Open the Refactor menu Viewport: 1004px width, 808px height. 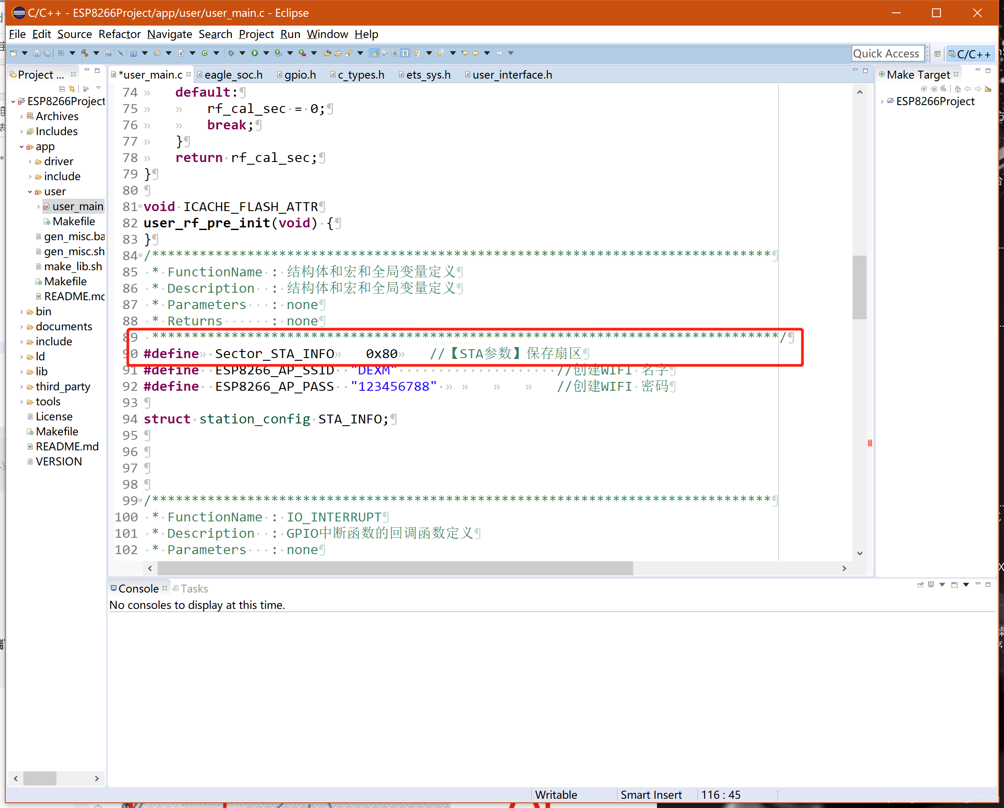[x=119, y=34]
